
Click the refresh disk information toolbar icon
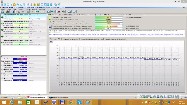coord(3,12)
